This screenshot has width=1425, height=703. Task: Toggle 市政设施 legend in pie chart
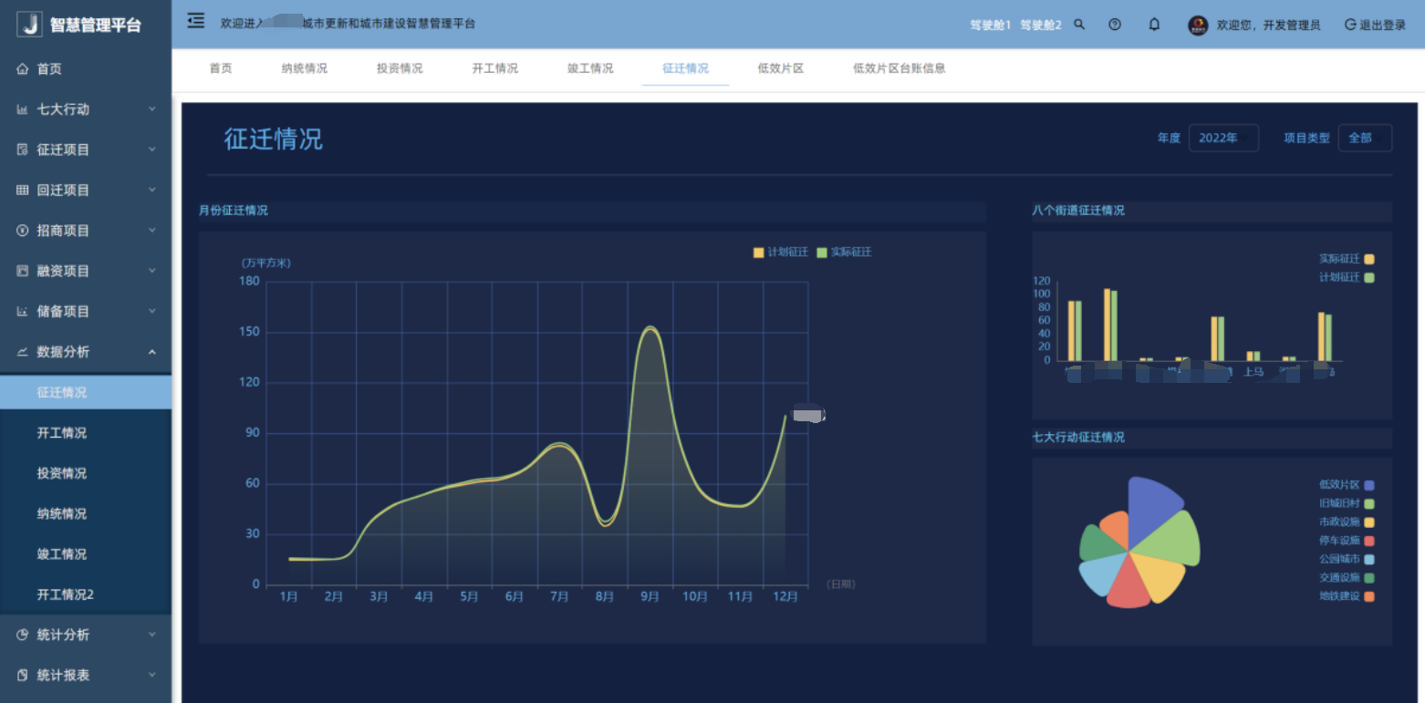[x=1347, y=522]
